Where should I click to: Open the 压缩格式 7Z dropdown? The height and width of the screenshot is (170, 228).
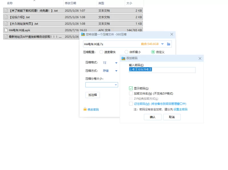[116, 63]
